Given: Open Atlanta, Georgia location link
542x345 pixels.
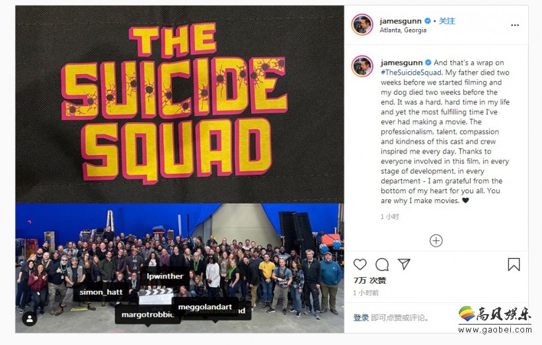Looking at the screenshot, I should (x=403, y=30).
